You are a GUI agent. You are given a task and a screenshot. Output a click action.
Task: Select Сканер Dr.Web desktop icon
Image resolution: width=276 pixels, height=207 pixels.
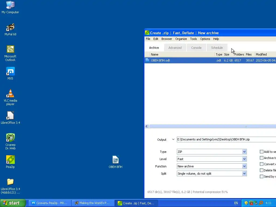11,142
